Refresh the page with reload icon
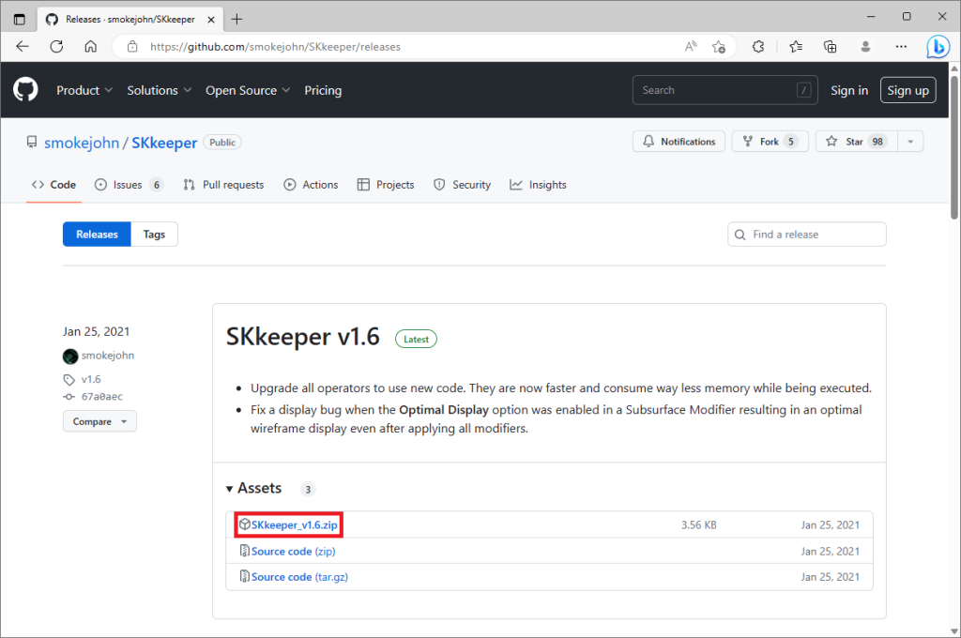The height and width of the screenshot is (638, 961). [56, 46]
